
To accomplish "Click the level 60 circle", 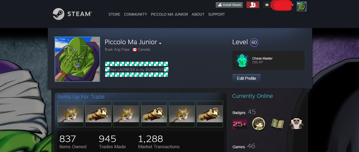I will coord(254,43).
